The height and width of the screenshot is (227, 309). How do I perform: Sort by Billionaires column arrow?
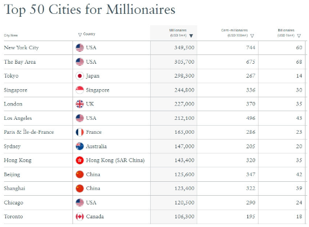coord(299,36)
